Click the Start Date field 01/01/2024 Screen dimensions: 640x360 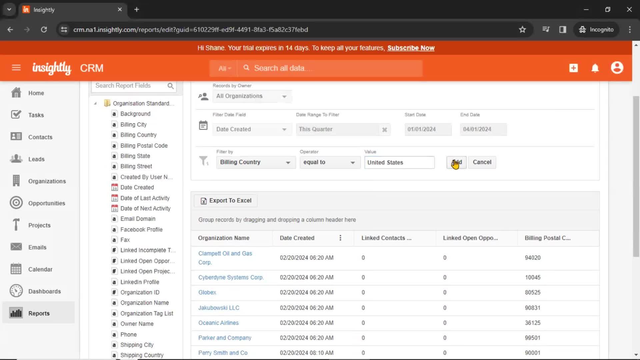[x=428, y=129]
